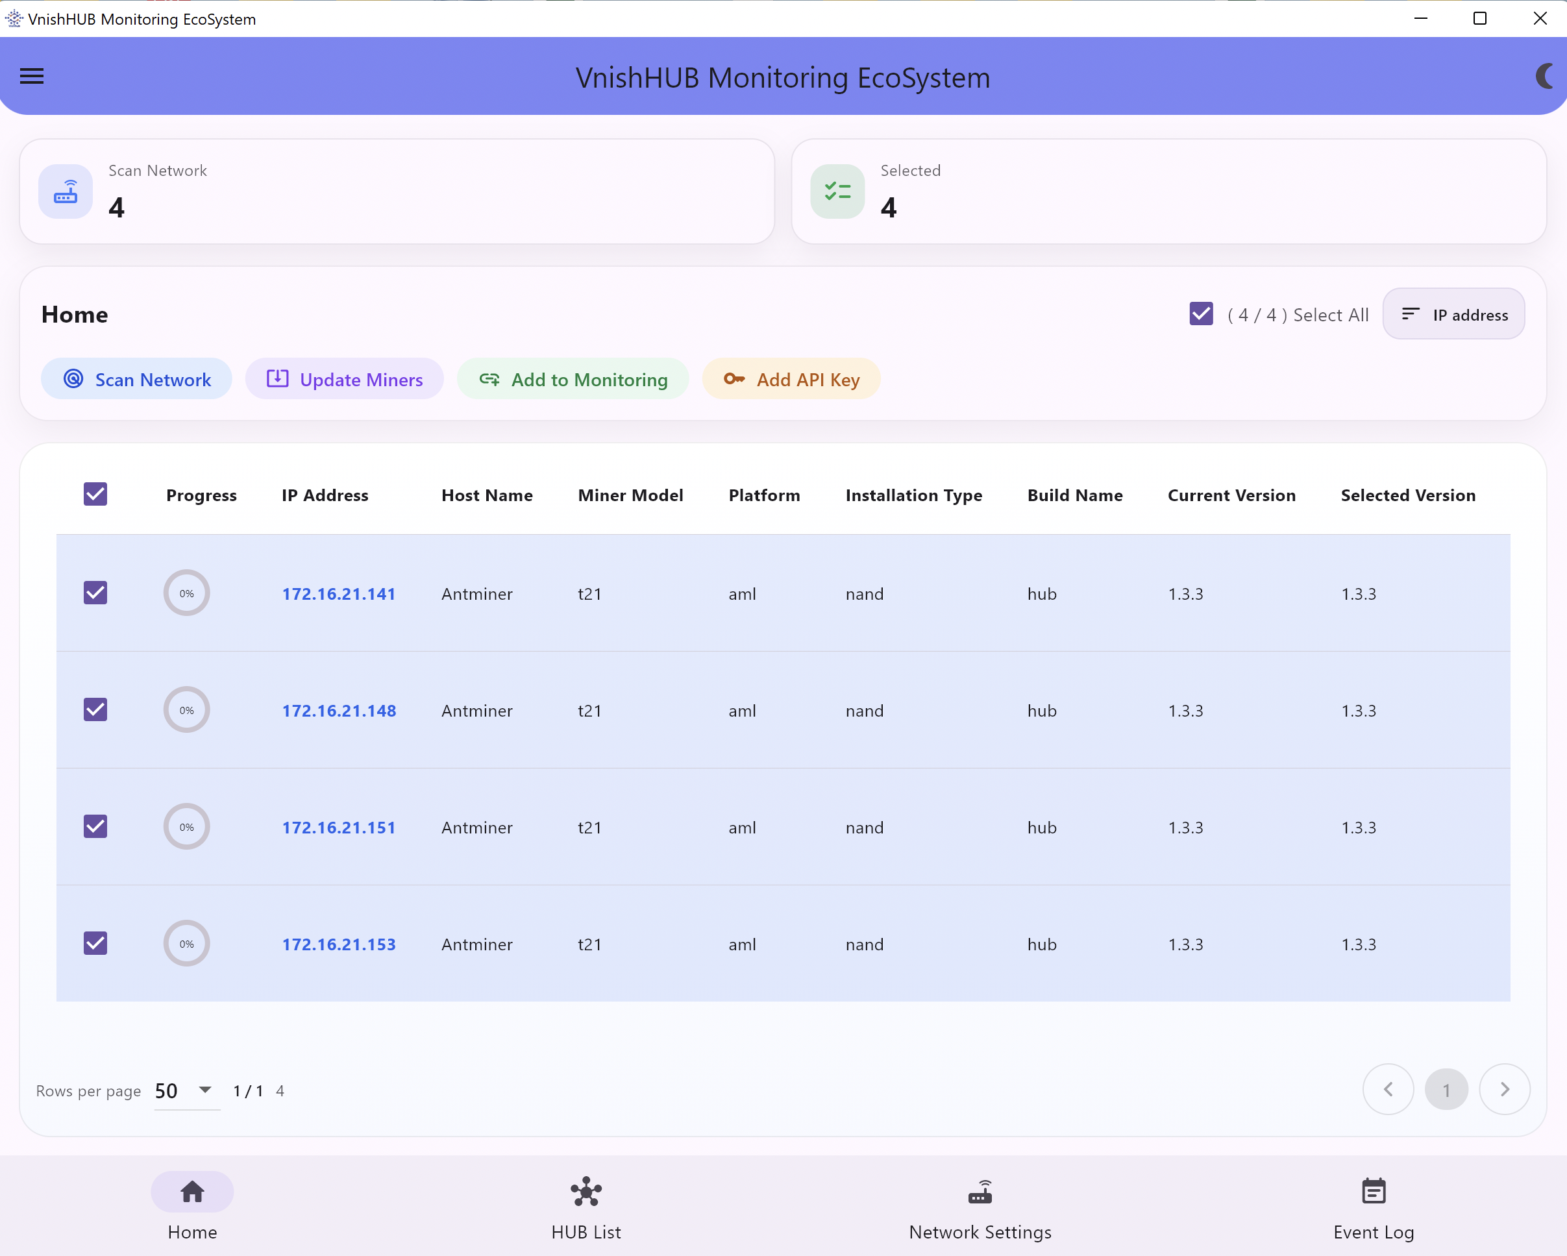Click the Build Name column header

coord(1075,495)
